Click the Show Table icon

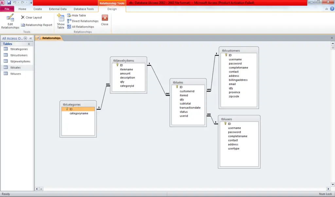coord(61,21)
